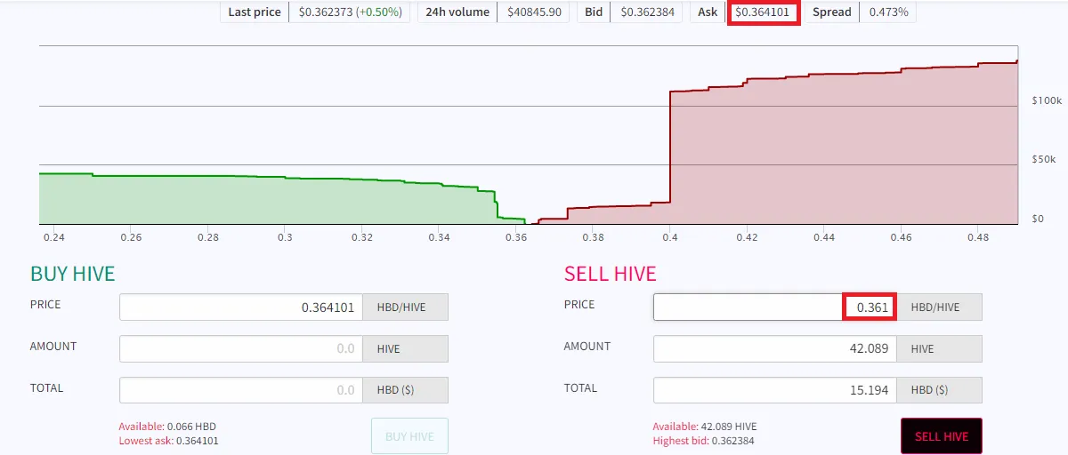This screenshot has width=1068, height=455.
Task: Click the HBD ($) unit beside buy total
Action: point(406,389)
